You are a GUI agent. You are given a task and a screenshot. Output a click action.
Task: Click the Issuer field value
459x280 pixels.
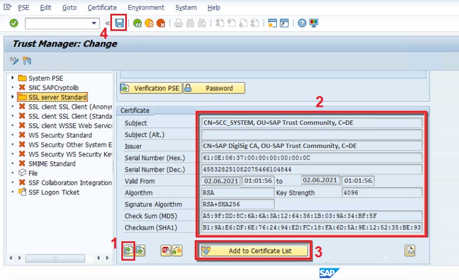pos(312,146)
